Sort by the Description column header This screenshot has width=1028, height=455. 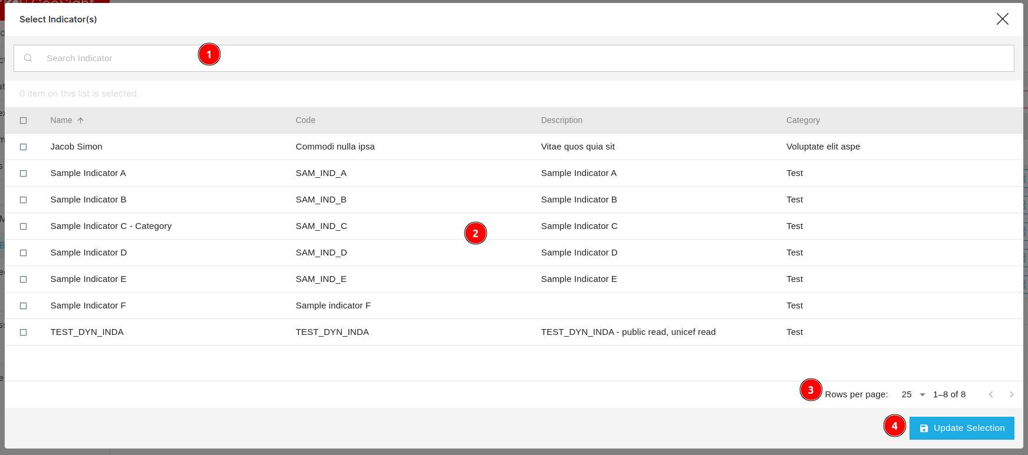pos(561,120)
